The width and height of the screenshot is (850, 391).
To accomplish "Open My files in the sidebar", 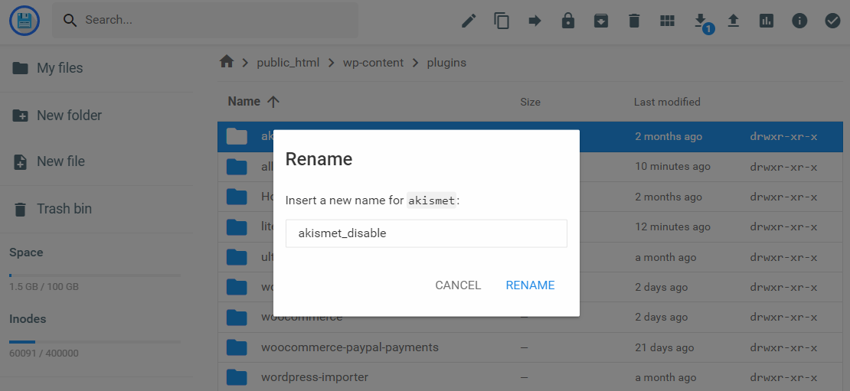I will 59,68.
